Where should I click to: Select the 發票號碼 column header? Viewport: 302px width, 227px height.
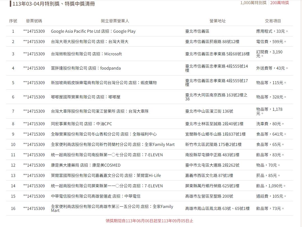pos(34,21)
